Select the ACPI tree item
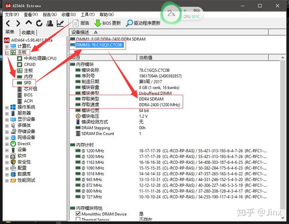This screenshot has height=224, width=289. point(28,101)
